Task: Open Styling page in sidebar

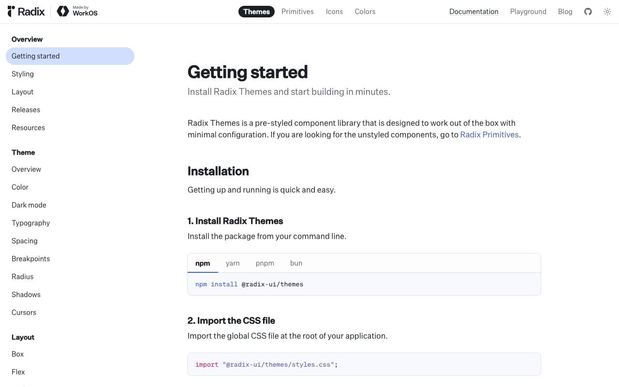Action: point(70,74)
